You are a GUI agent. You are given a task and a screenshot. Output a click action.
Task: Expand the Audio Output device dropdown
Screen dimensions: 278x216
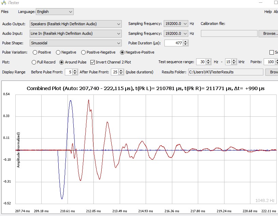[x=76, y=24]
